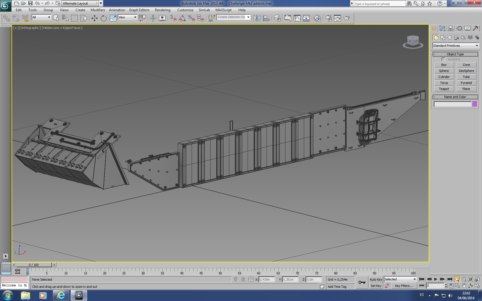Open the Alternate Layout workspace dropdown

click(x=80, y=3)
